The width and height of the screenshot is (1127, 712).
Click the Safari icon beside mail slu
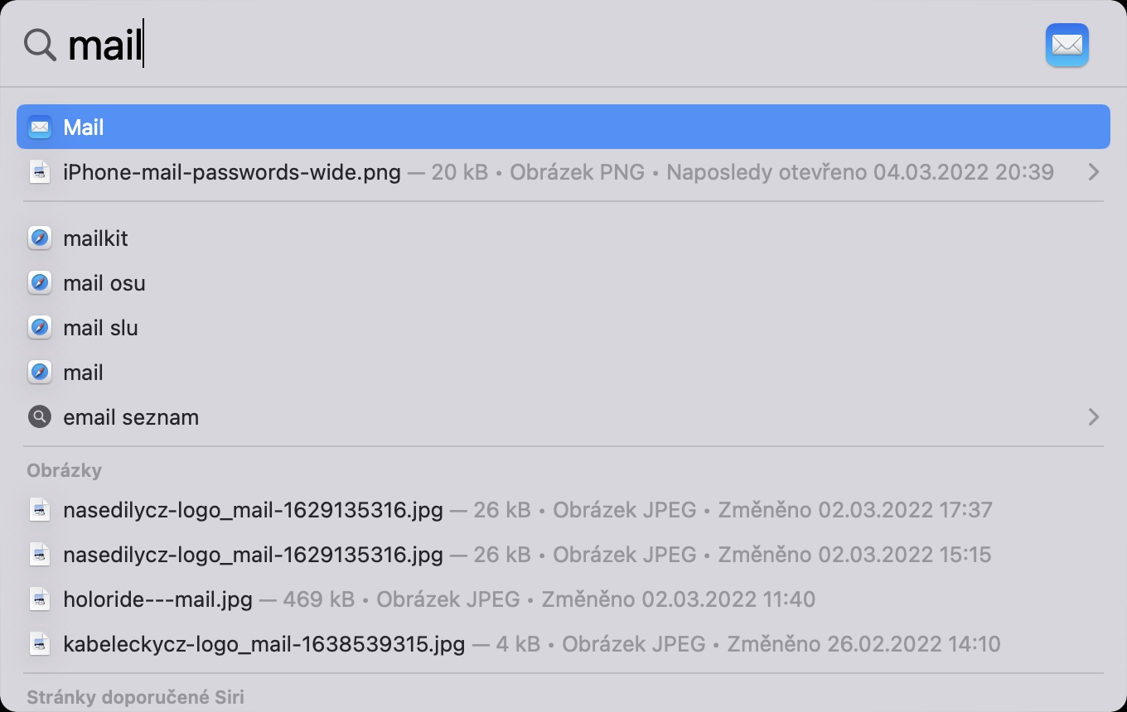[x=39, y=328]
